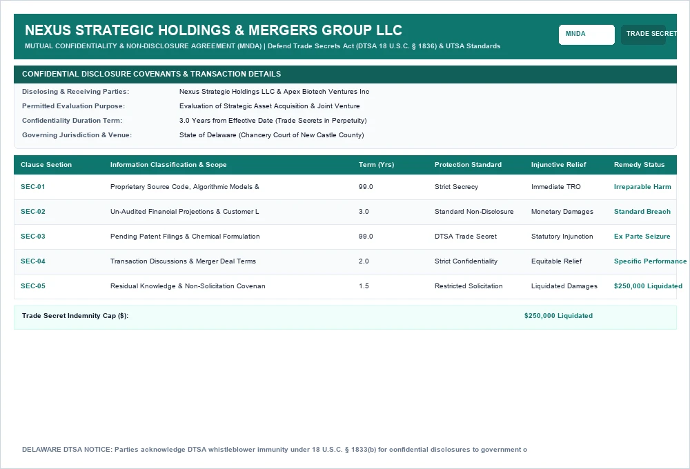Click 'Proprietary Source Code, Algorithmic Models' cell
The width and height of the screenshot is (690, 469).
click(185, 186)
